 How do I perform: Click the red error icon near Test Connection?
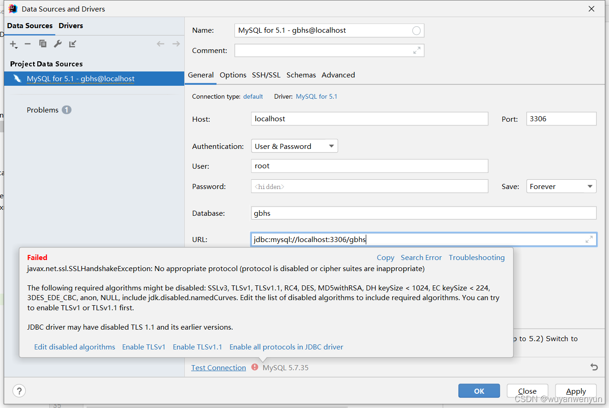(x=255, y=367)
